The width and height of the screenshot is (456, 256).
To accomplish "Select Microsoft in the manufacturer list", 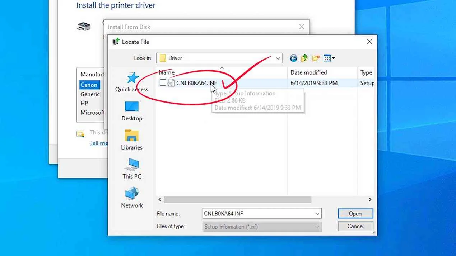I will coord(92,113).
